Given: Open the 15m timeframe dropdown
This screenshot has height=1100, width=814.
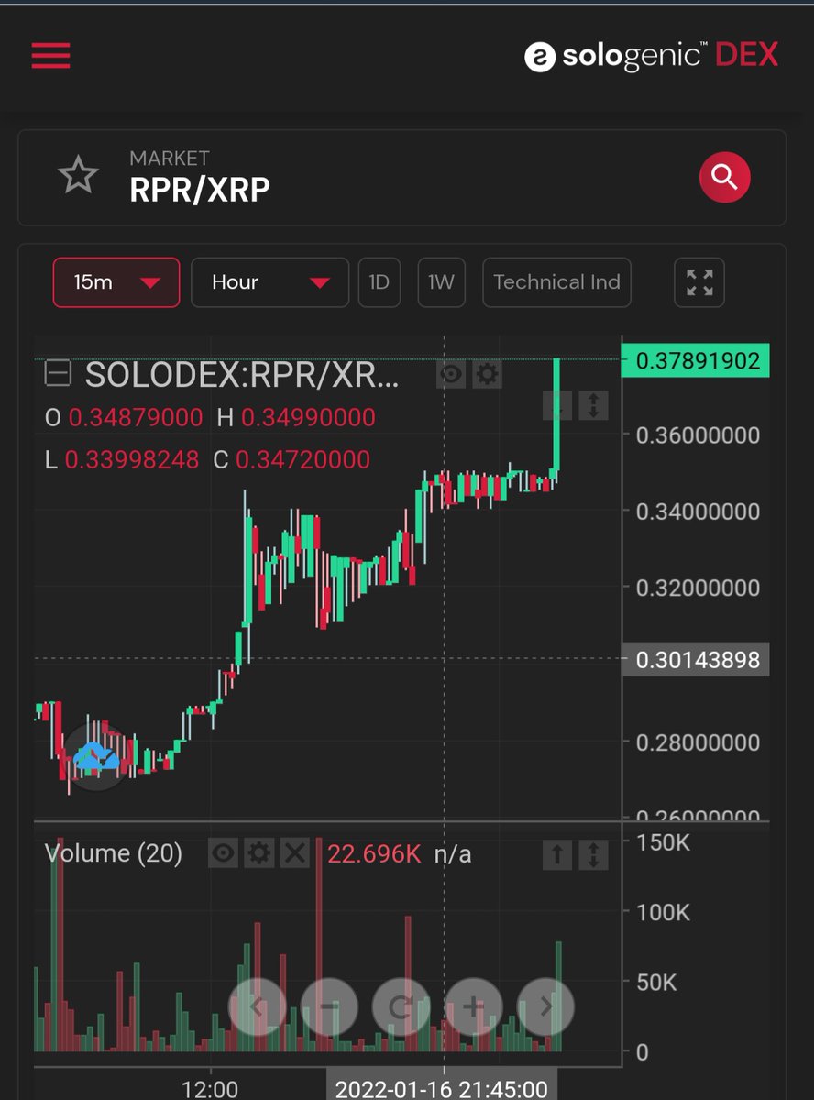Looking at the screenshot, I should (115, 282).
